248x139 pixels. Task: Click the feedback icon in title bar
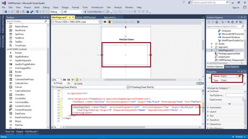coord(190,3)
